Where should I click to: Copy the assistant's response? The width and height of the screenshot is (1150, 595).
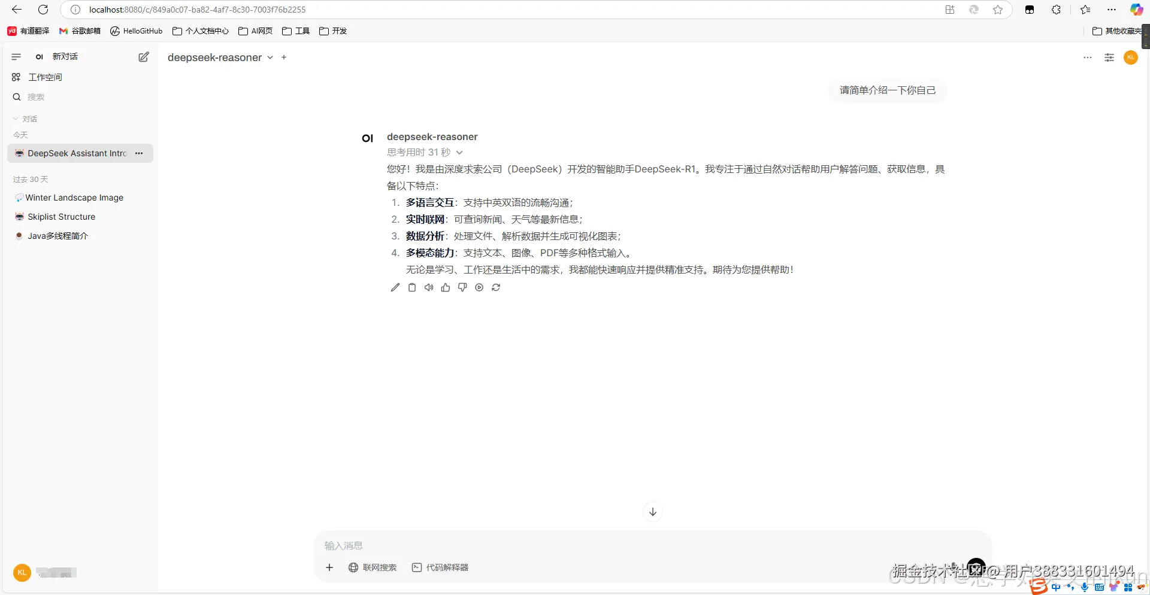tap(412, 288)
